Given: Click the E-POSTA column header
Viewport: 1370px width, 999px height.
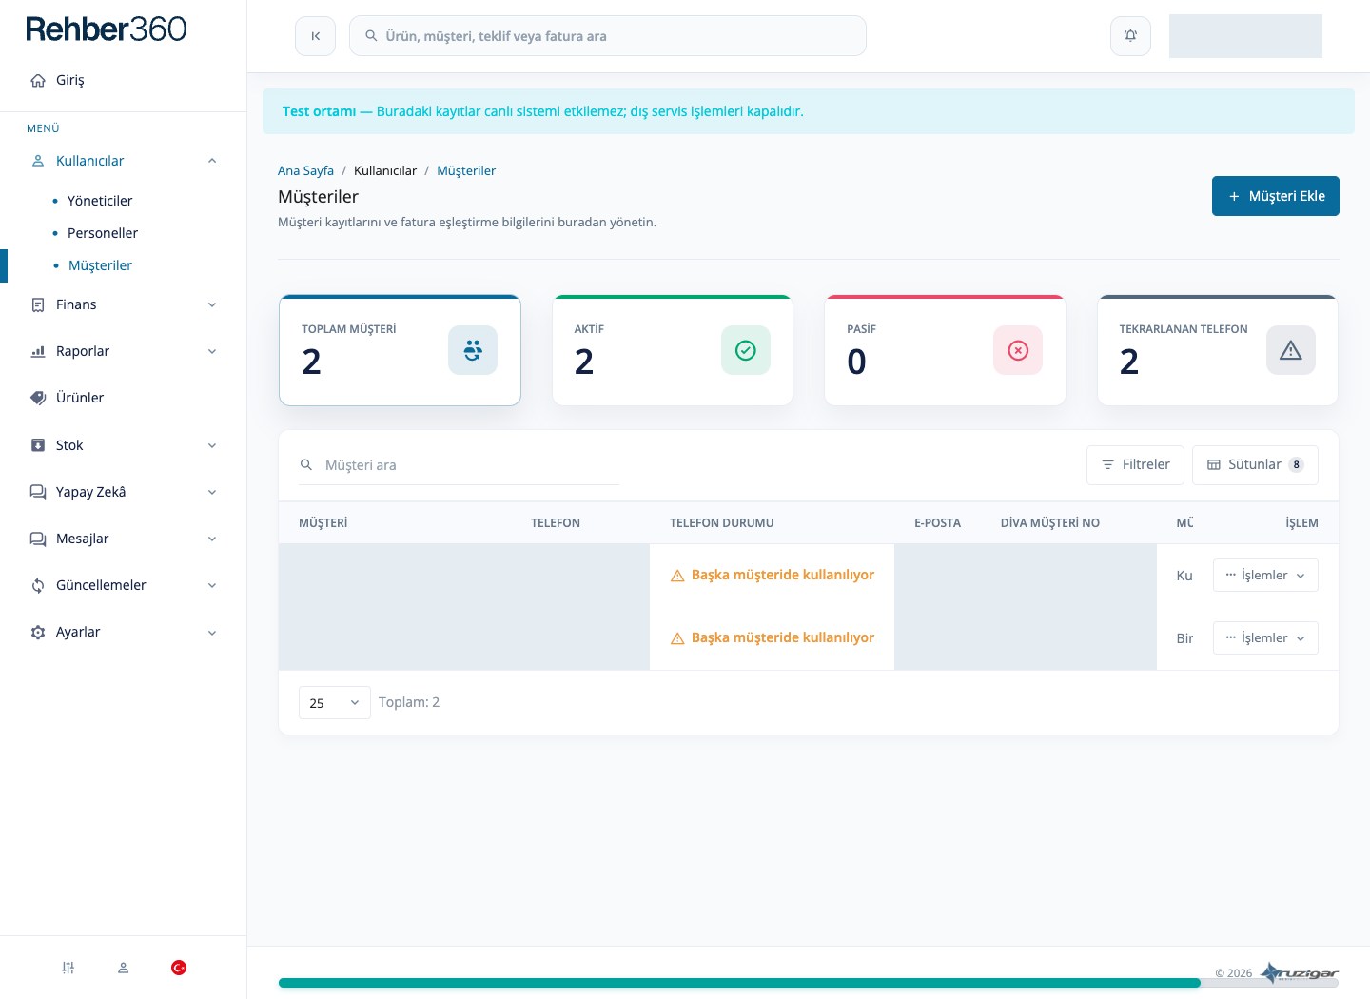Looking at the screenshot, I should tap(937, 523).
